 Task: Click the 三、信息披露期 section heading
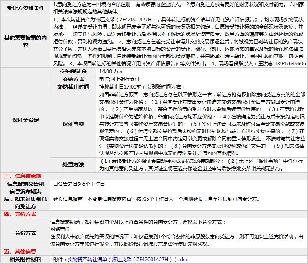[x=22, y=176]
